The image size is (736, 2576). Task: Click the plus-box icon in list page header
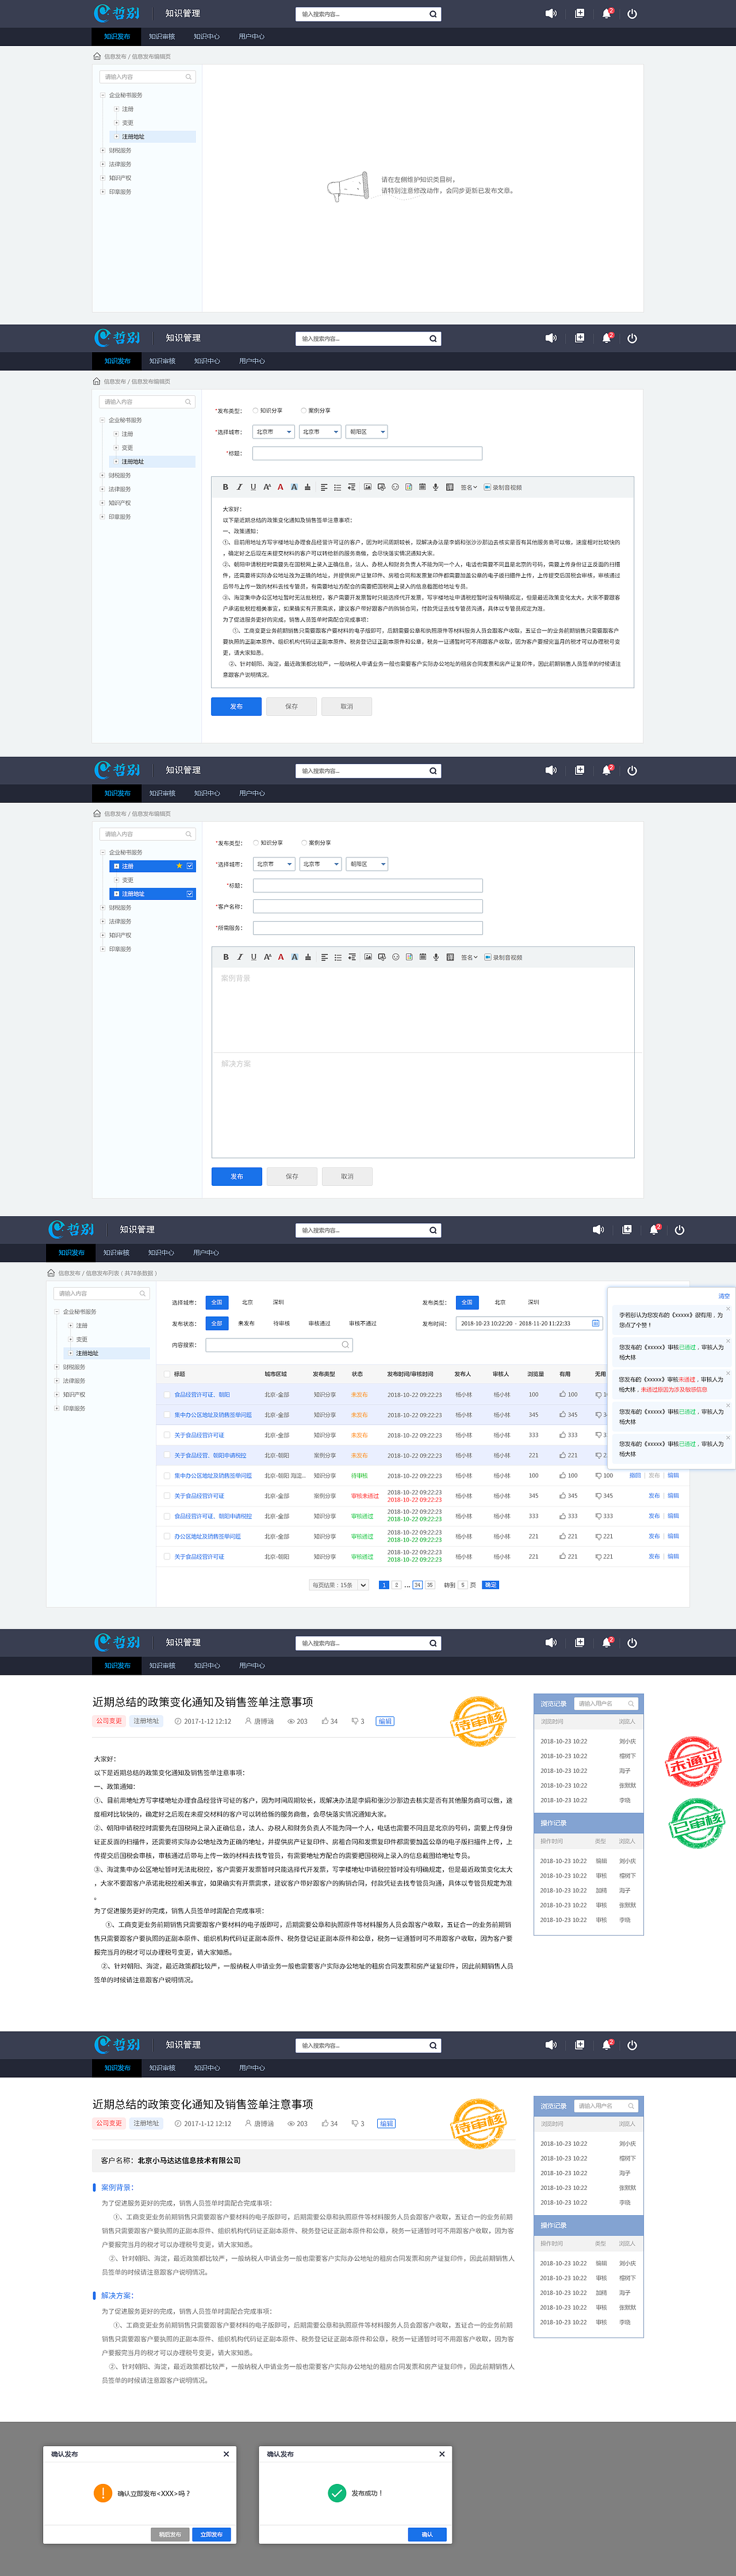627,1230
